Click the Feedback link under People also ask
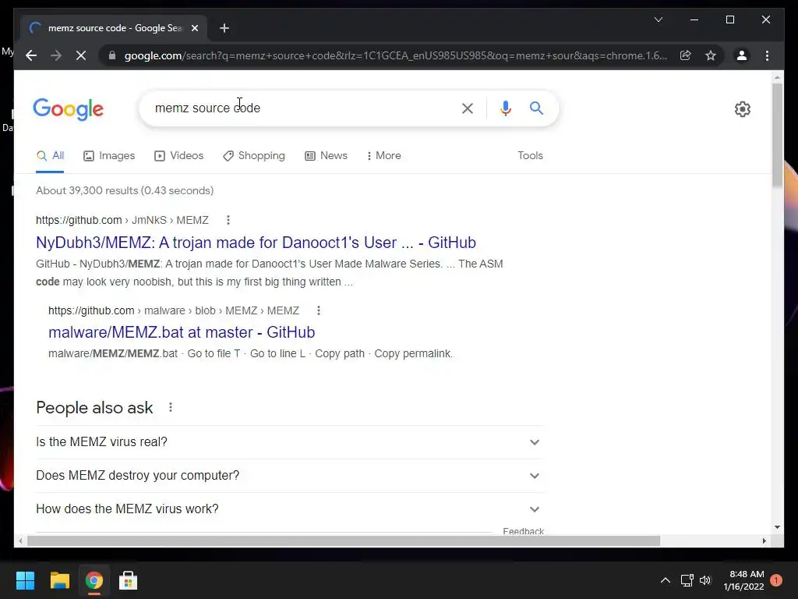 (x=523, y=531)
